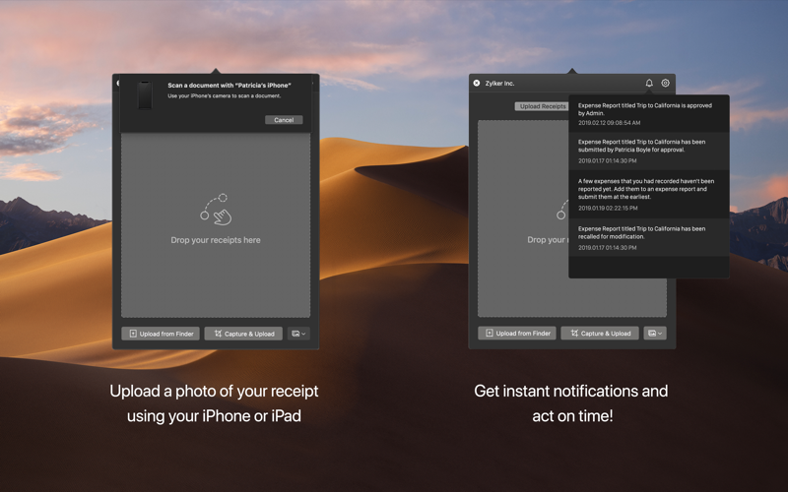Image resolution: width=788 pixels, height=492 pixels.
Task: Click Capture & Upload in left window
Action: [243, 334]
